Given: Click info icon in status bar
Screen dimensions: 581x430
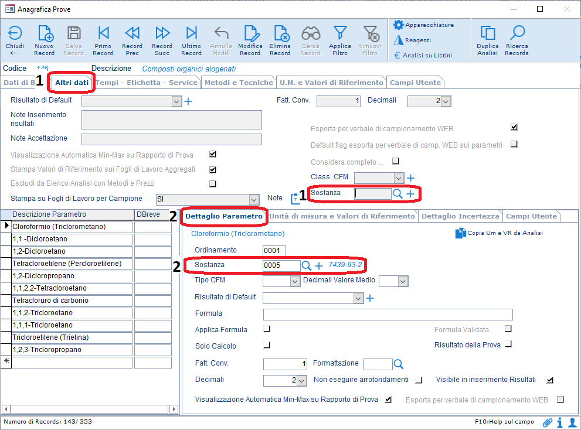Looking at the screenshot, I should click(560, 422).
